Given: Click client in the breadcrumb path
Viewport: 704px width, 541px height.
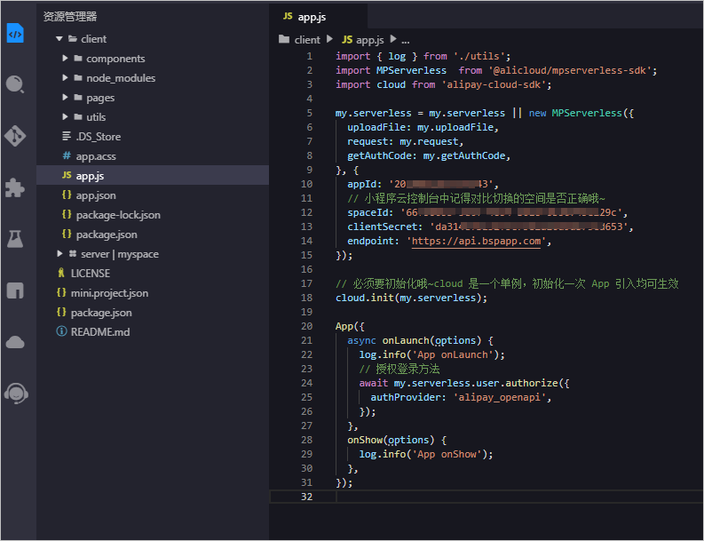Looking at the screenshot, I should [307, 40].
